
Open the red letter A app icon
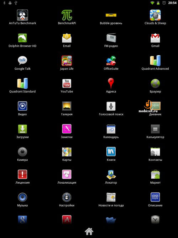[x=67, y=220]
